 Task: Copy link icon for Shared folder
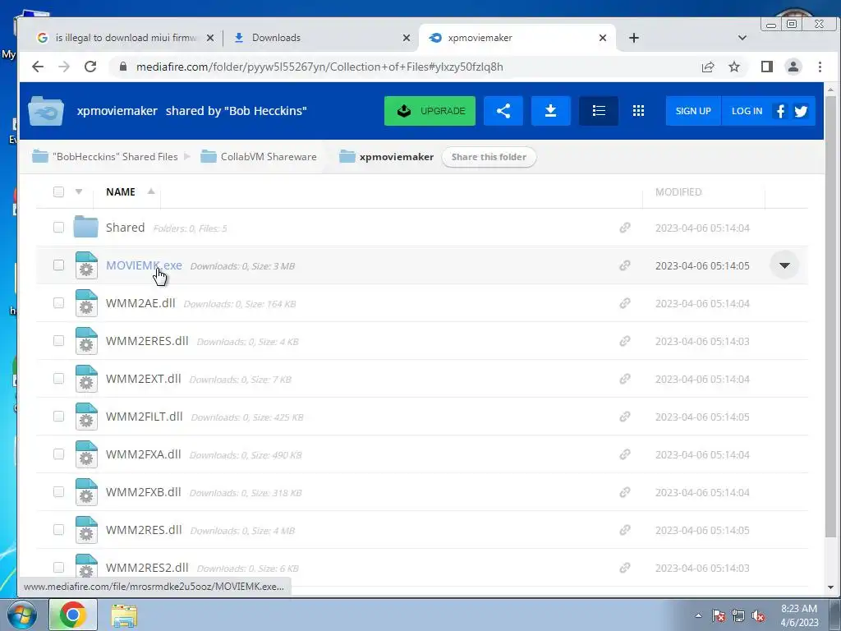tap(625, 228)
